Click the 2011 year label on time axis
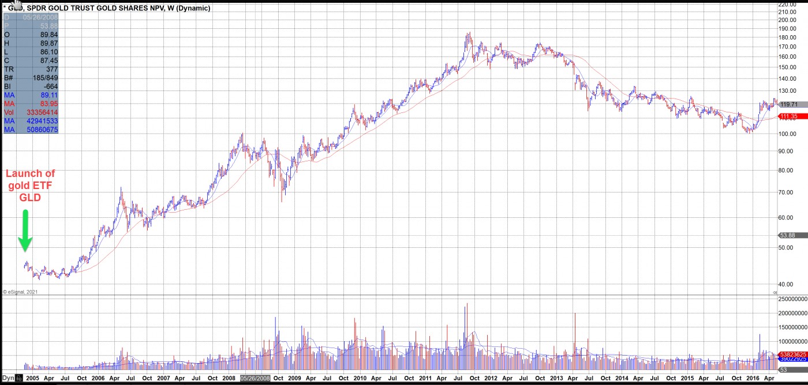The image size is (808, 385). 425,379
